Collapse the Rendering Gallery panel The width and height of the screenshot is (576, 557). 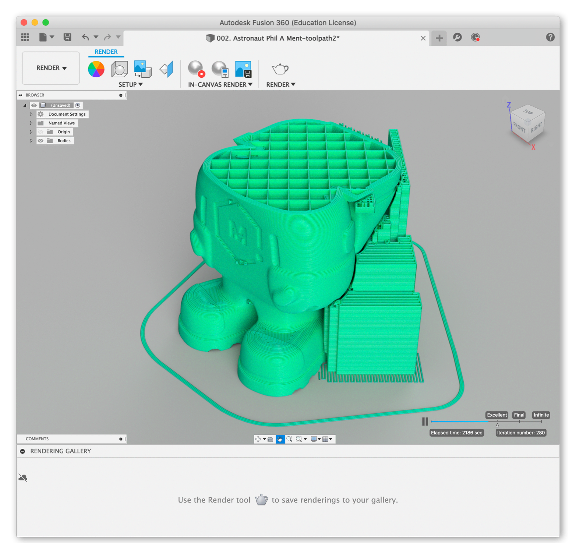click(x=22, y=451)
